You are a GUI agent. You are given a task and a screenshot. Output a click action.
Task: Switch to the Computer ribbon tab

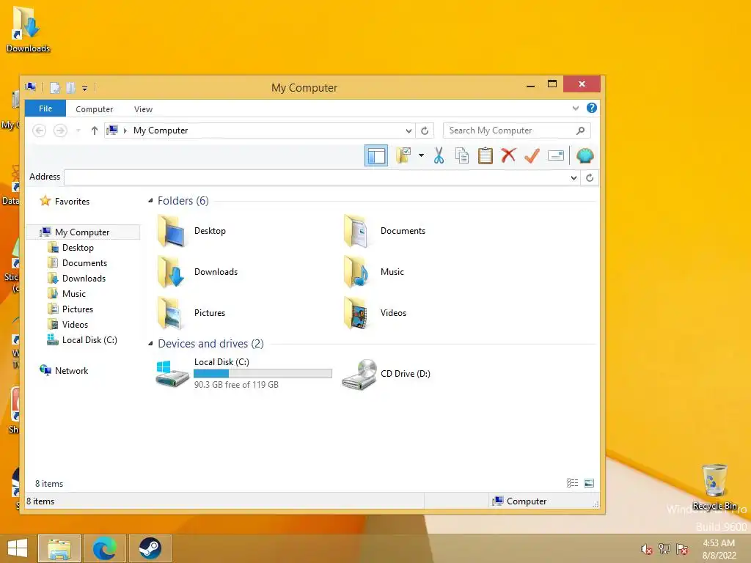[95, 109]
